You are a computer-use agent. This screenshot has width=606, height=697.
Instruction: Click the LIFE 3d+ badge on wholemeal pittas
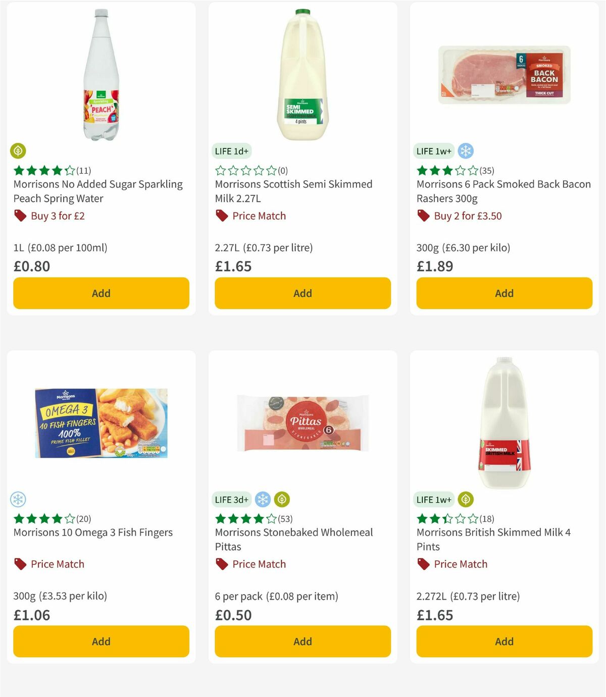231,499
